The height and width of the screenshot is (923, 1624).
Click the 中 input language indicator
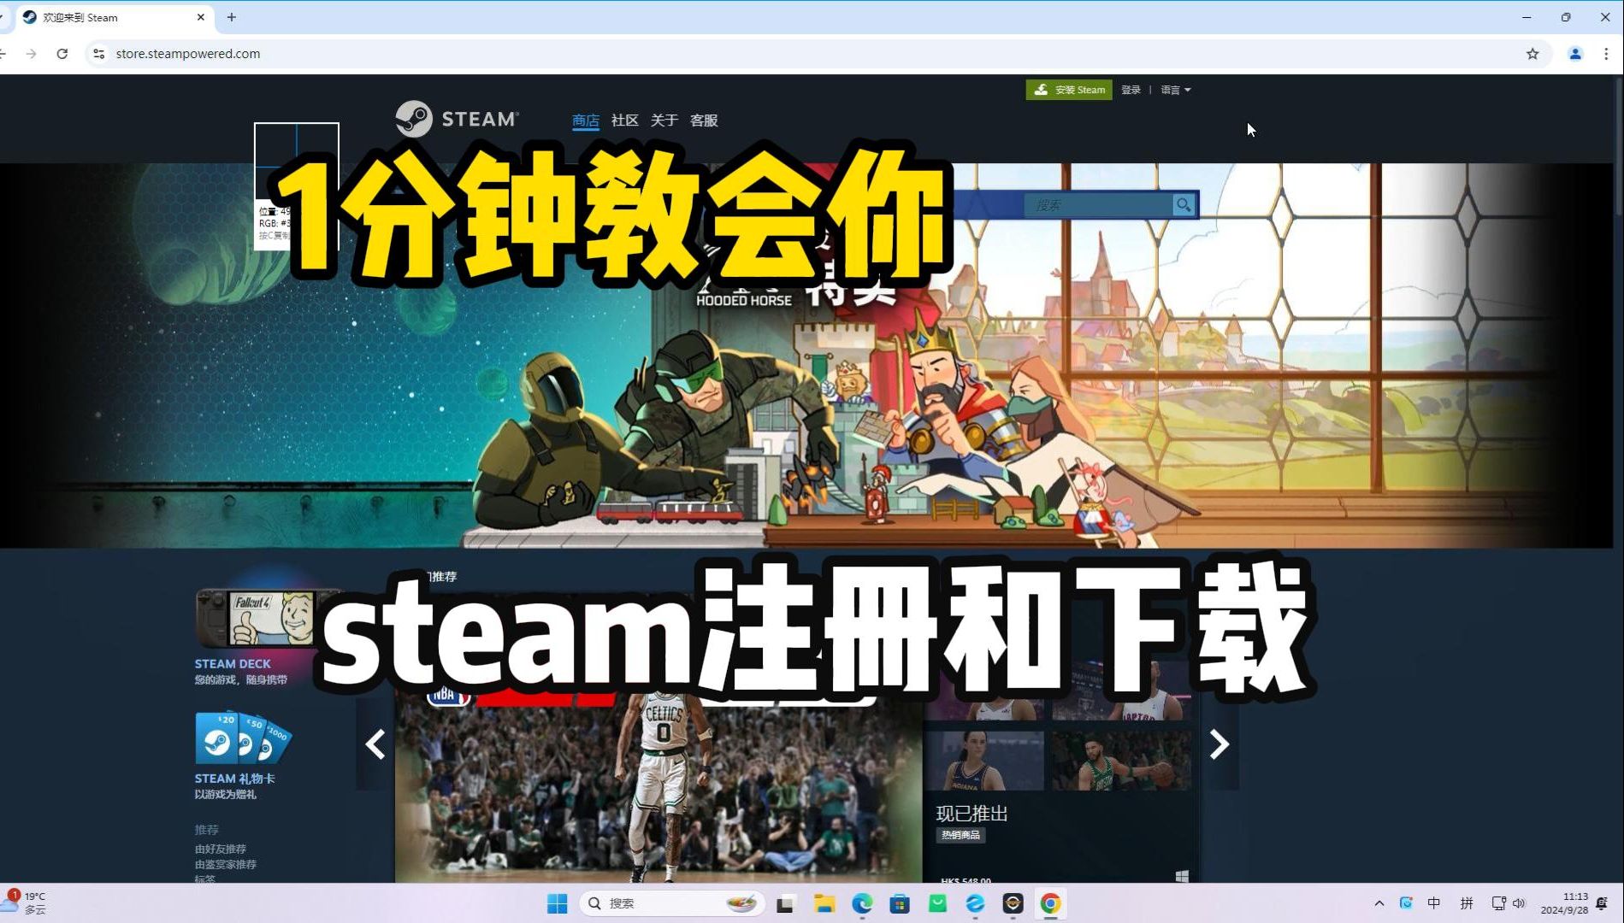(x=1434, y=903)
